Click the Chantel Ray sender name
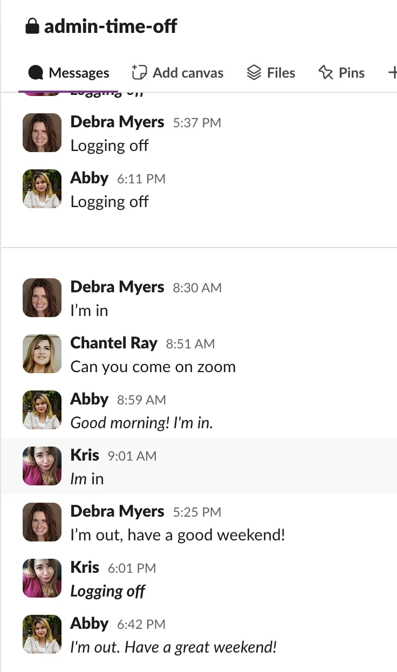The image size is (397, 672). point(114,343)
